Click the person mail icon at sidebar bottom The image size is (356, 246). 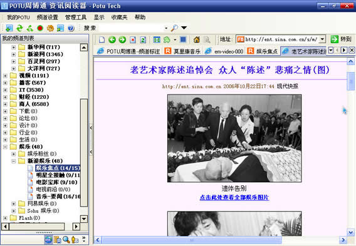pyautogui.click(x=75, y=240)
